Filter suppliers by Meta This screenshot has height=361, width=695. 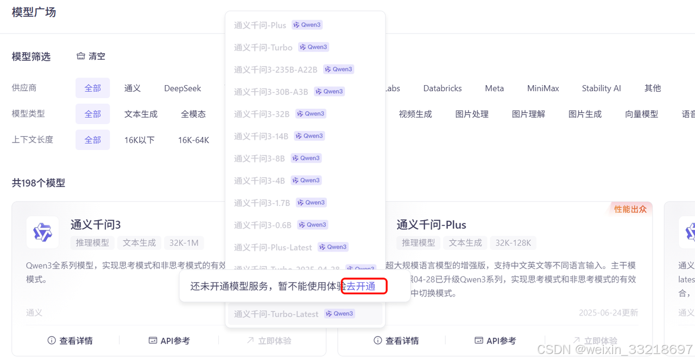pos(494,88)
